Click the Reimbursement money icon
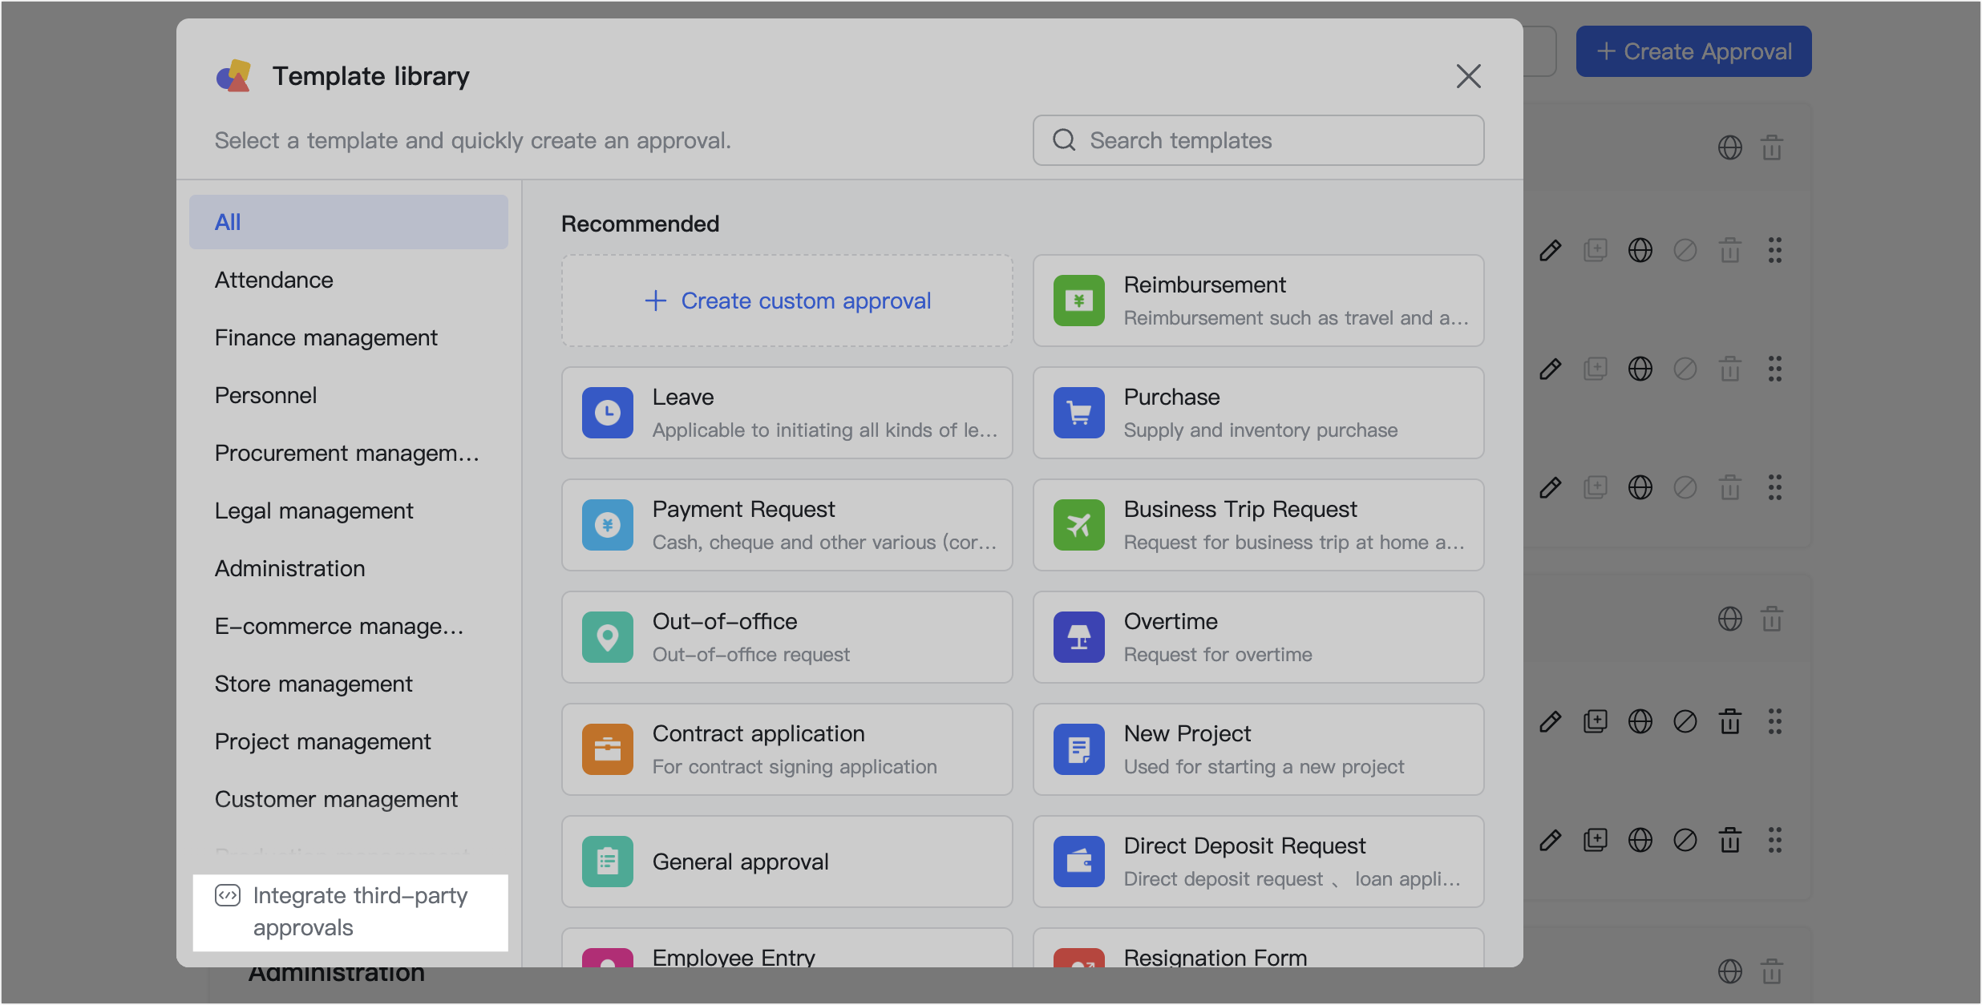Image resolution: width=1982 pixels, height=1005 pixels. pyautogui.click(x=1078, y=301)
